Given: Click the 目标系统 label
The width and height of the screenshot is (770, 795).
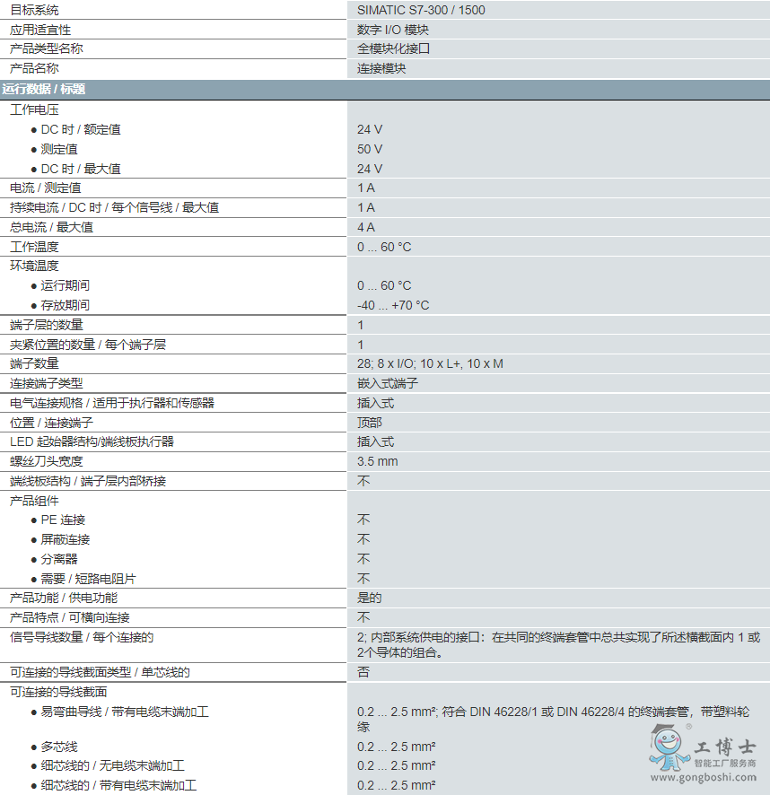Looking at the screenshot, I should pos(34,10).
